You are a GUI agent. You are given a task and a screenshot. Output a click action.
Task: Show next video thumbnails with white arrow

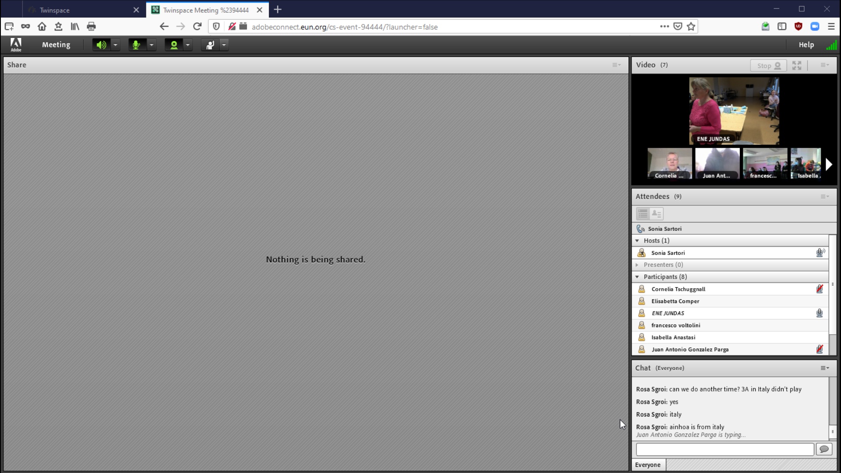[828, 164]
